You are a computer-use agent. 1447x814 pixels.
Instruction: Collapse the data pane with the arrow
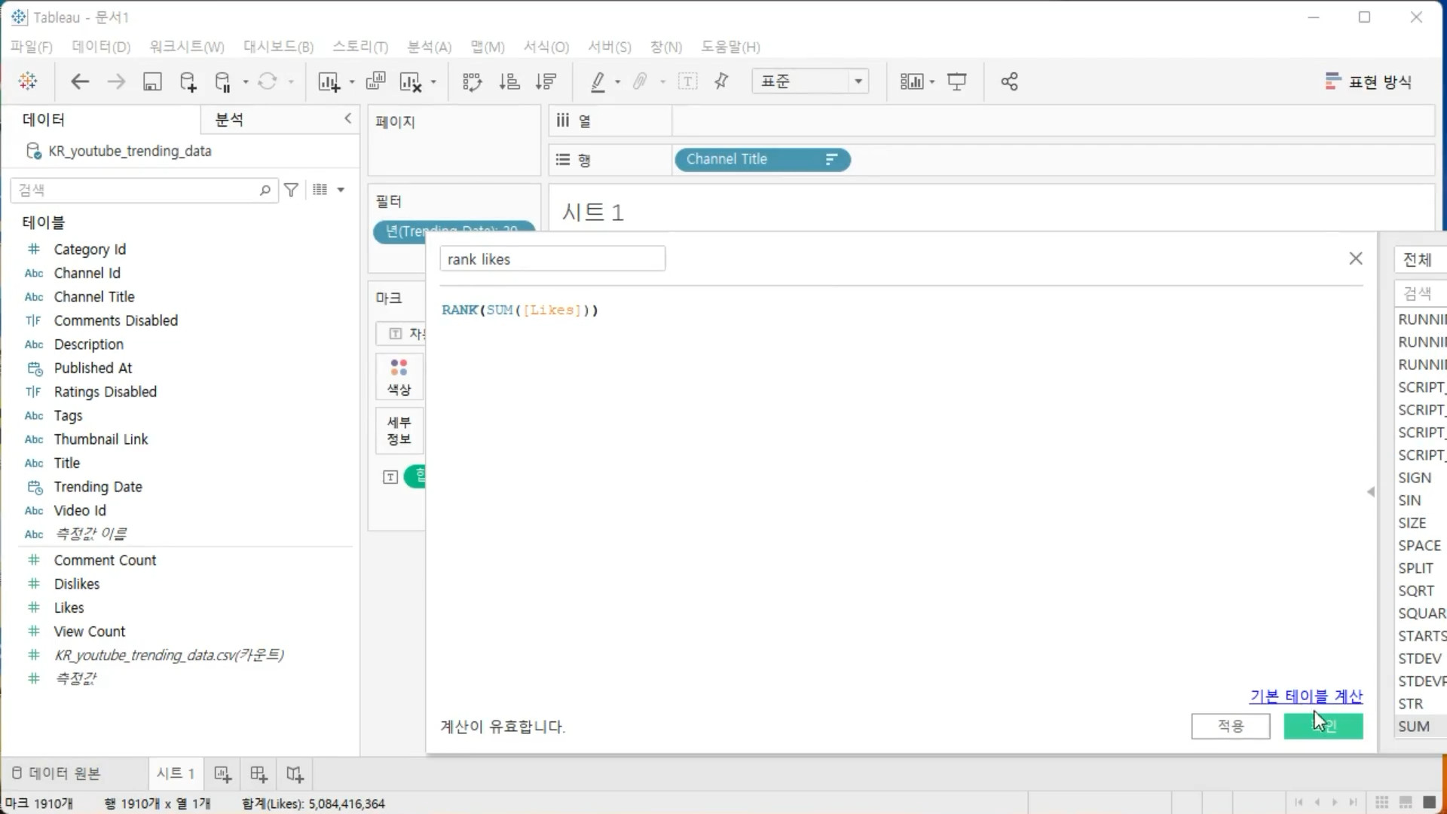[x=347, y=118]
